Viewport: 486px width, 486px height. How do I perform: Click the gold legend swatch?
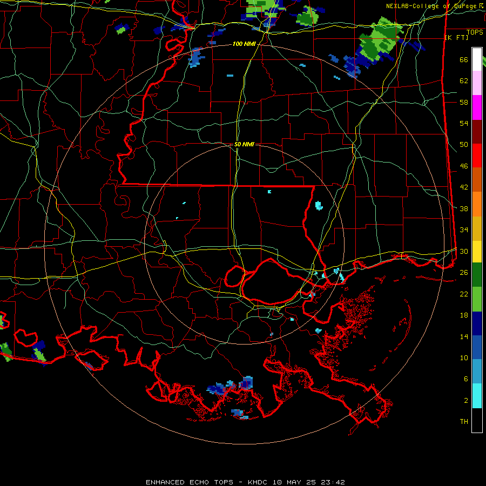[x=477, y=228]
